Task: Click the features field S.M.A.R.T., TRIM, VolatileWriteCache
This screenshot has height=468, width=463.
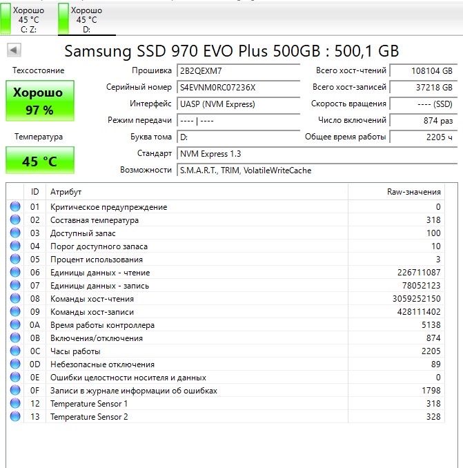Action: pos(317,170)
